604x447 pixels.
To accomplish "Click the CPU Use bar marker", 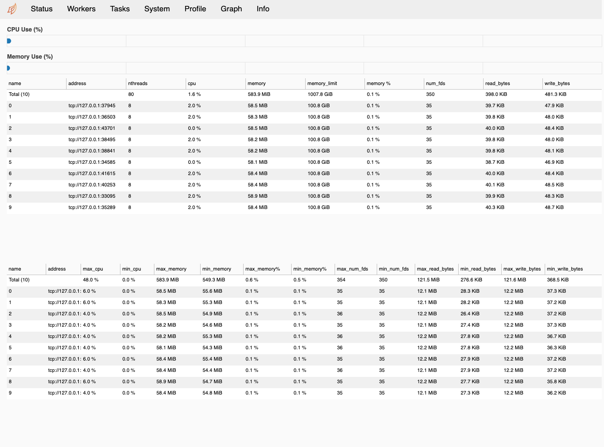I will click(x=9, y=41).
